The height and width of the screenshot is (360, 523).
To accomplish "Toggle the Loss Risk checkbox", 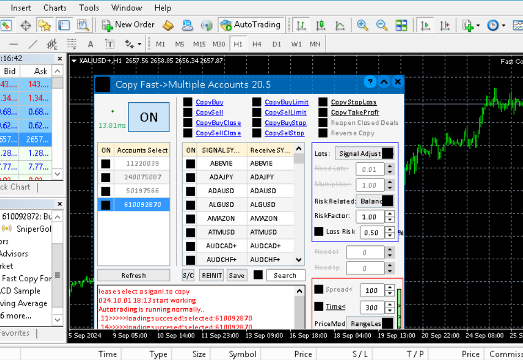I will coord(319,232).
